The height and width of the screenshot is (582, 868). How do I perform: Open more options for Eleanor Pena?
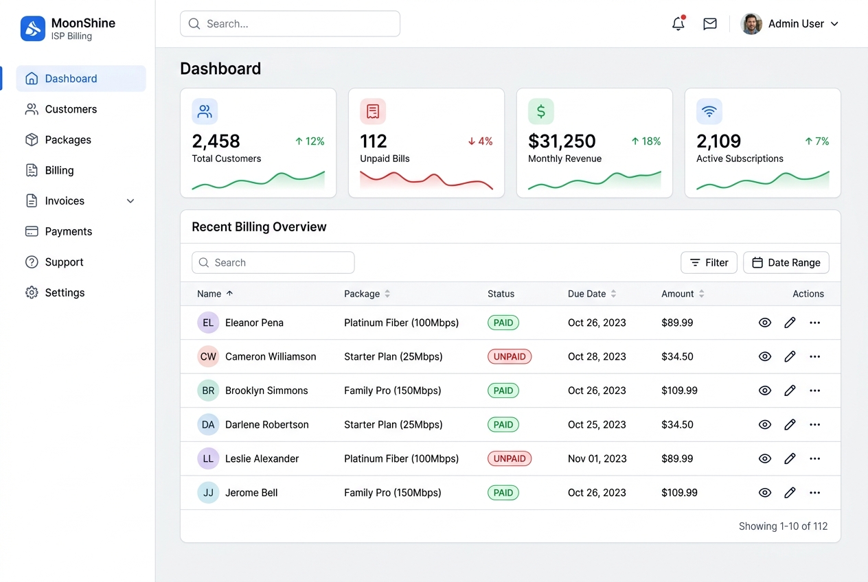(x=814, y=323)
